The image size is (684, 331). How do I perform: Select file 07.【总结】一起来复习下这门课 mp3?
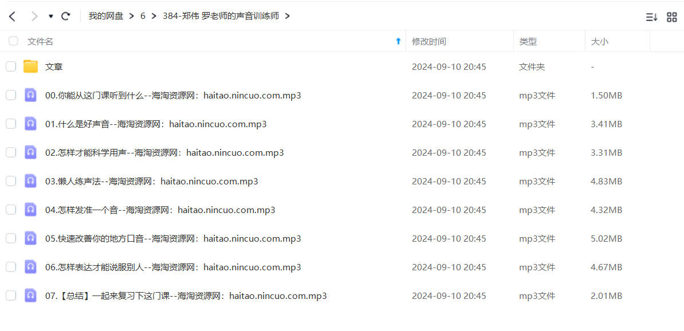click(186, 296)
